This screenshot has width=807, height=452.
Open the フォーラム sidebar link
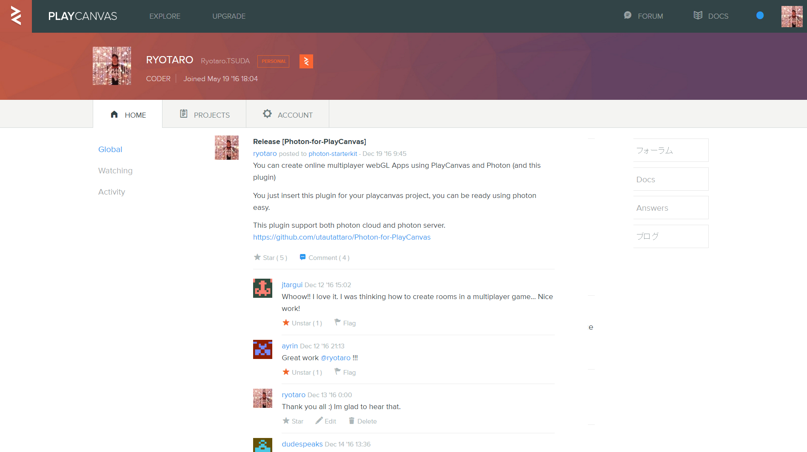(670, 150)
